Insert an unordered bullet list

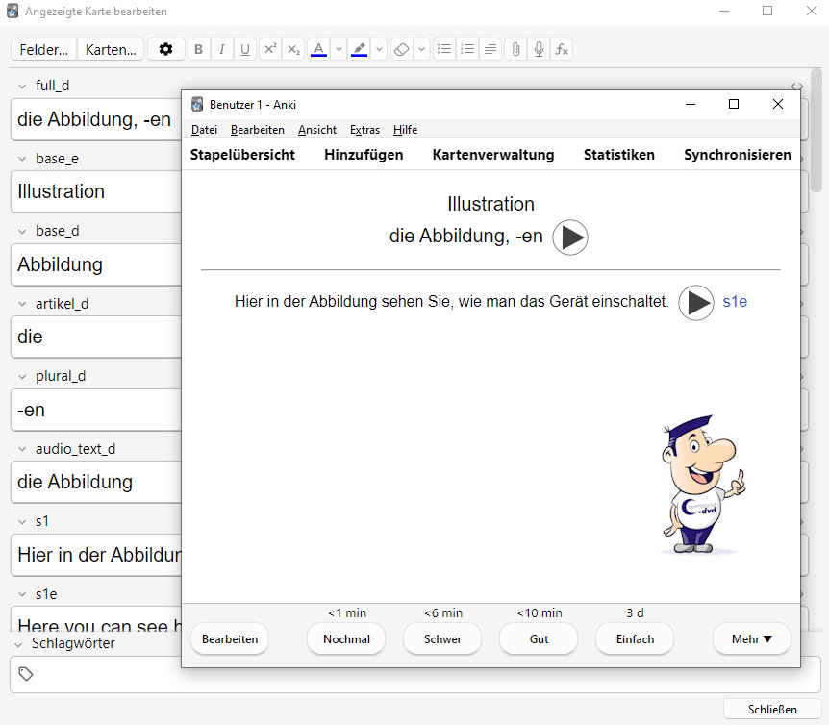(443, 49)
